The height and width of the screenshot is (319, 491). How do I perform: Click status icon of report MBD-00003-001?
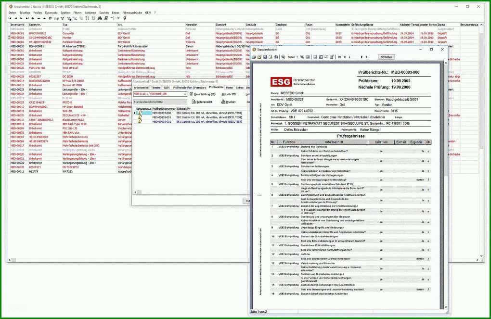tap(140, 117)
